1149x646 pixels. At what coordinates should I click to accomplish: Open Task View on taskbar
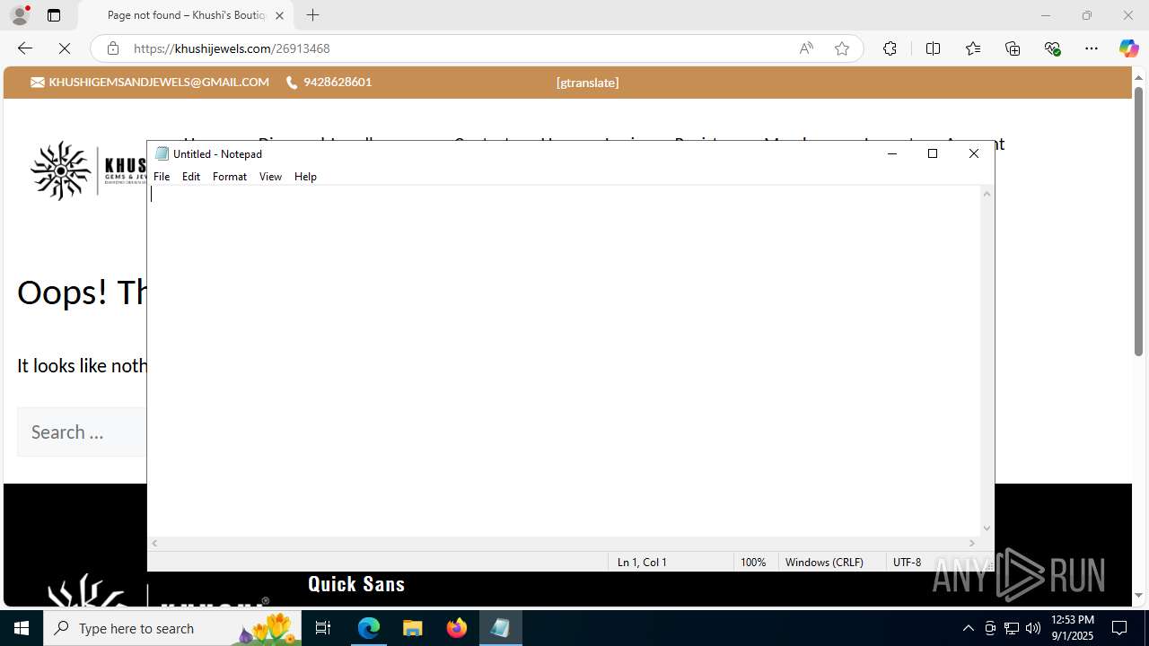(323, 628)
